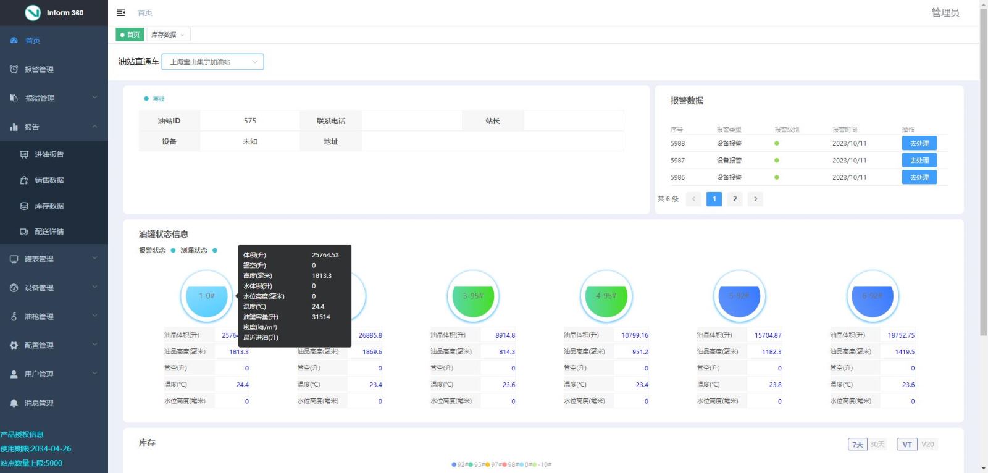Viewport: 988px width, 473px height.
Task: Select the 7天 range option
Action: [857, 445]
